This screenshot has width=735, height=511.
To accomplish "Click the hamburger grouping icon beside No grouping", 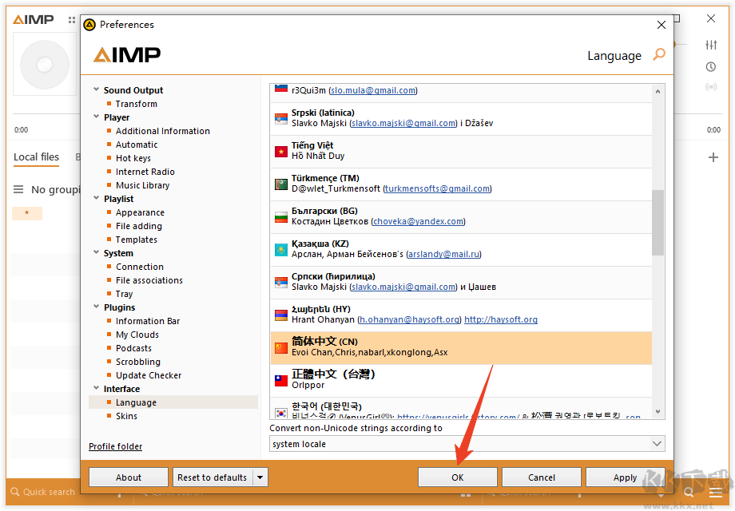I will (x=18, y=190).
